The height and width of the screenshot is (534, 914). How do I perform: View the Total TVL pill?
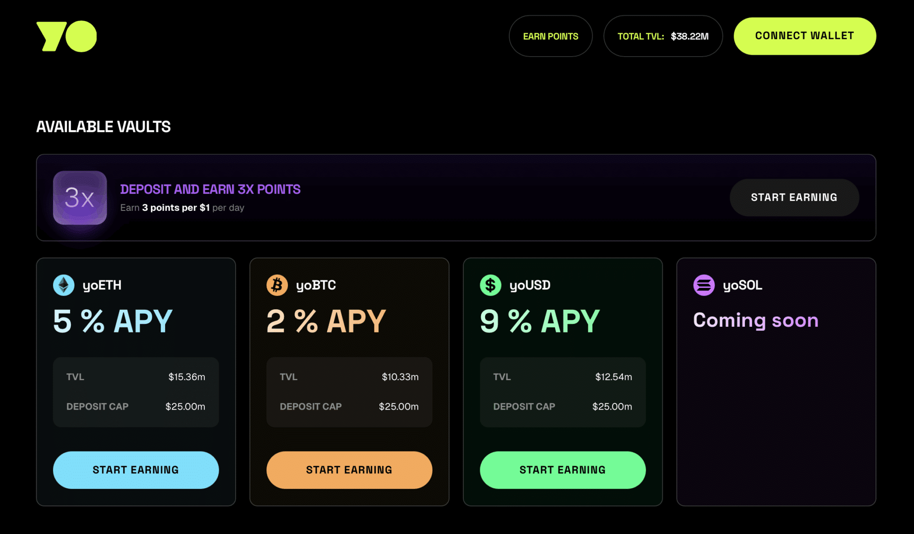(x=663, y=36)
